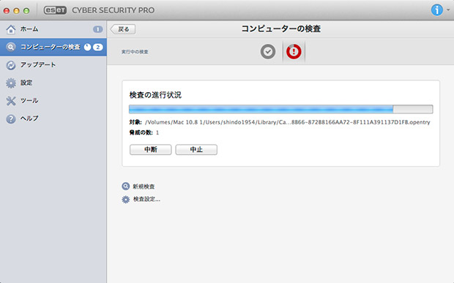Open the 設定 section
The height and width of the screenshot is (283, 454).
point(53,83)
